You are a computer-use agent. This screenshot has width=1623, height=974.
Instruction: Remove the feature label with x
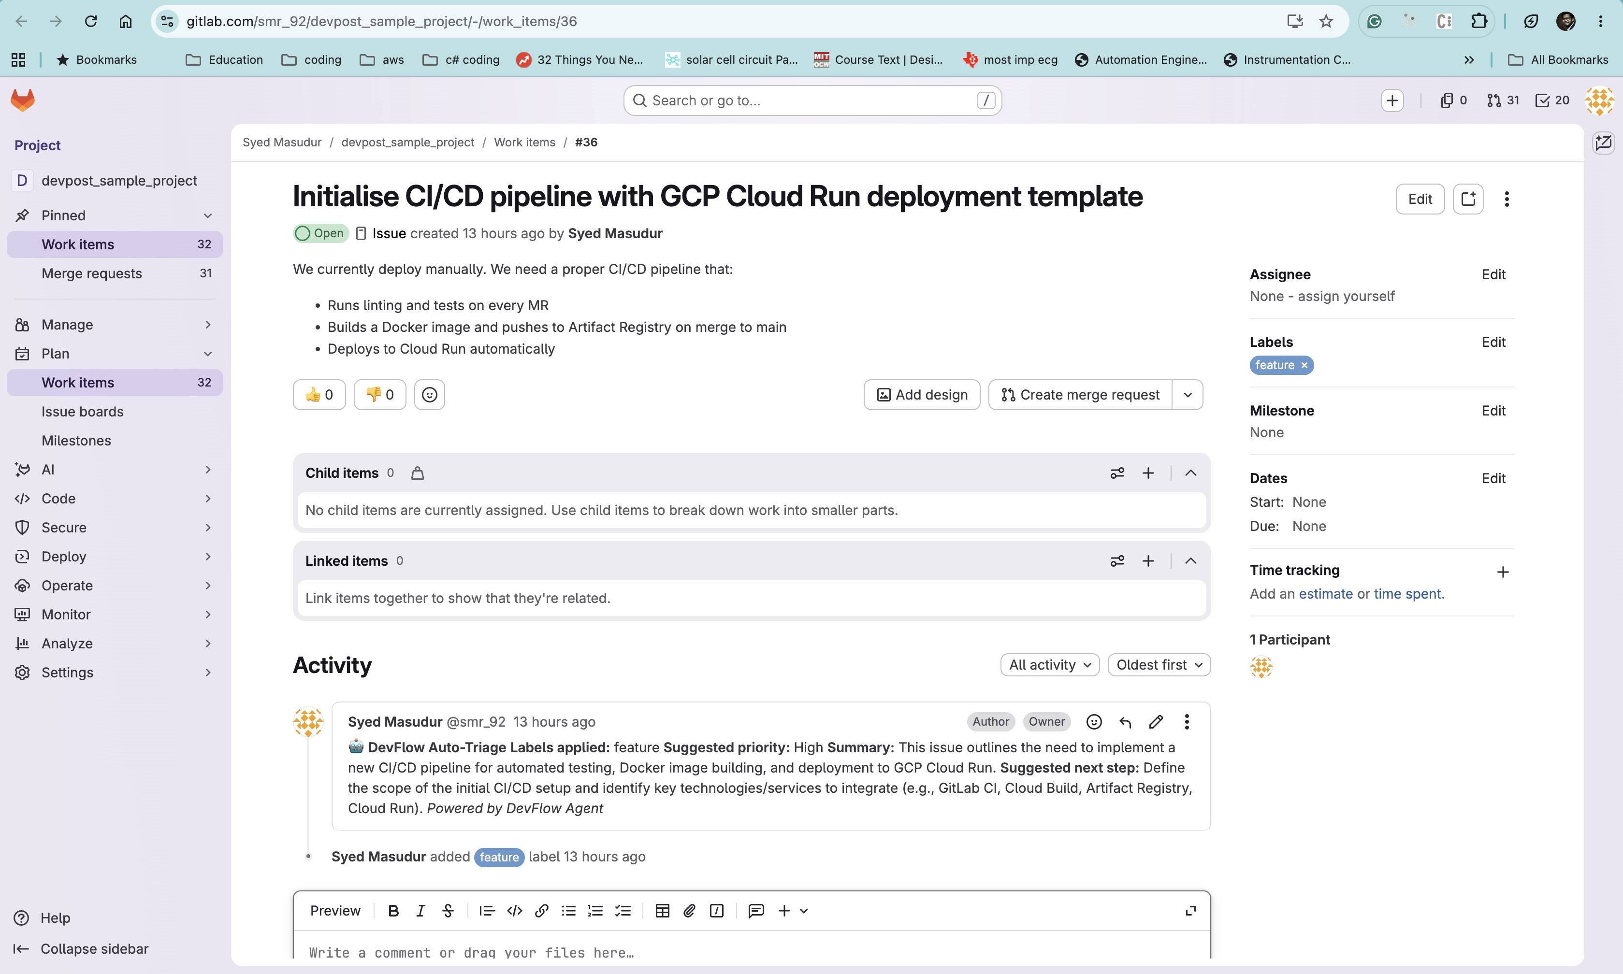(1304, 366)
